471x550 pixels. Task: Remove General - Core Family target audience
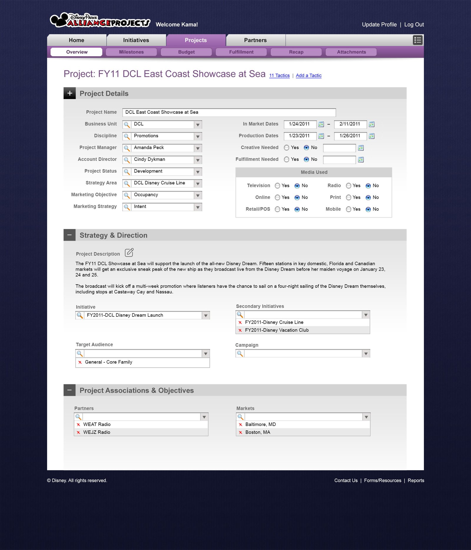point(80,362)
